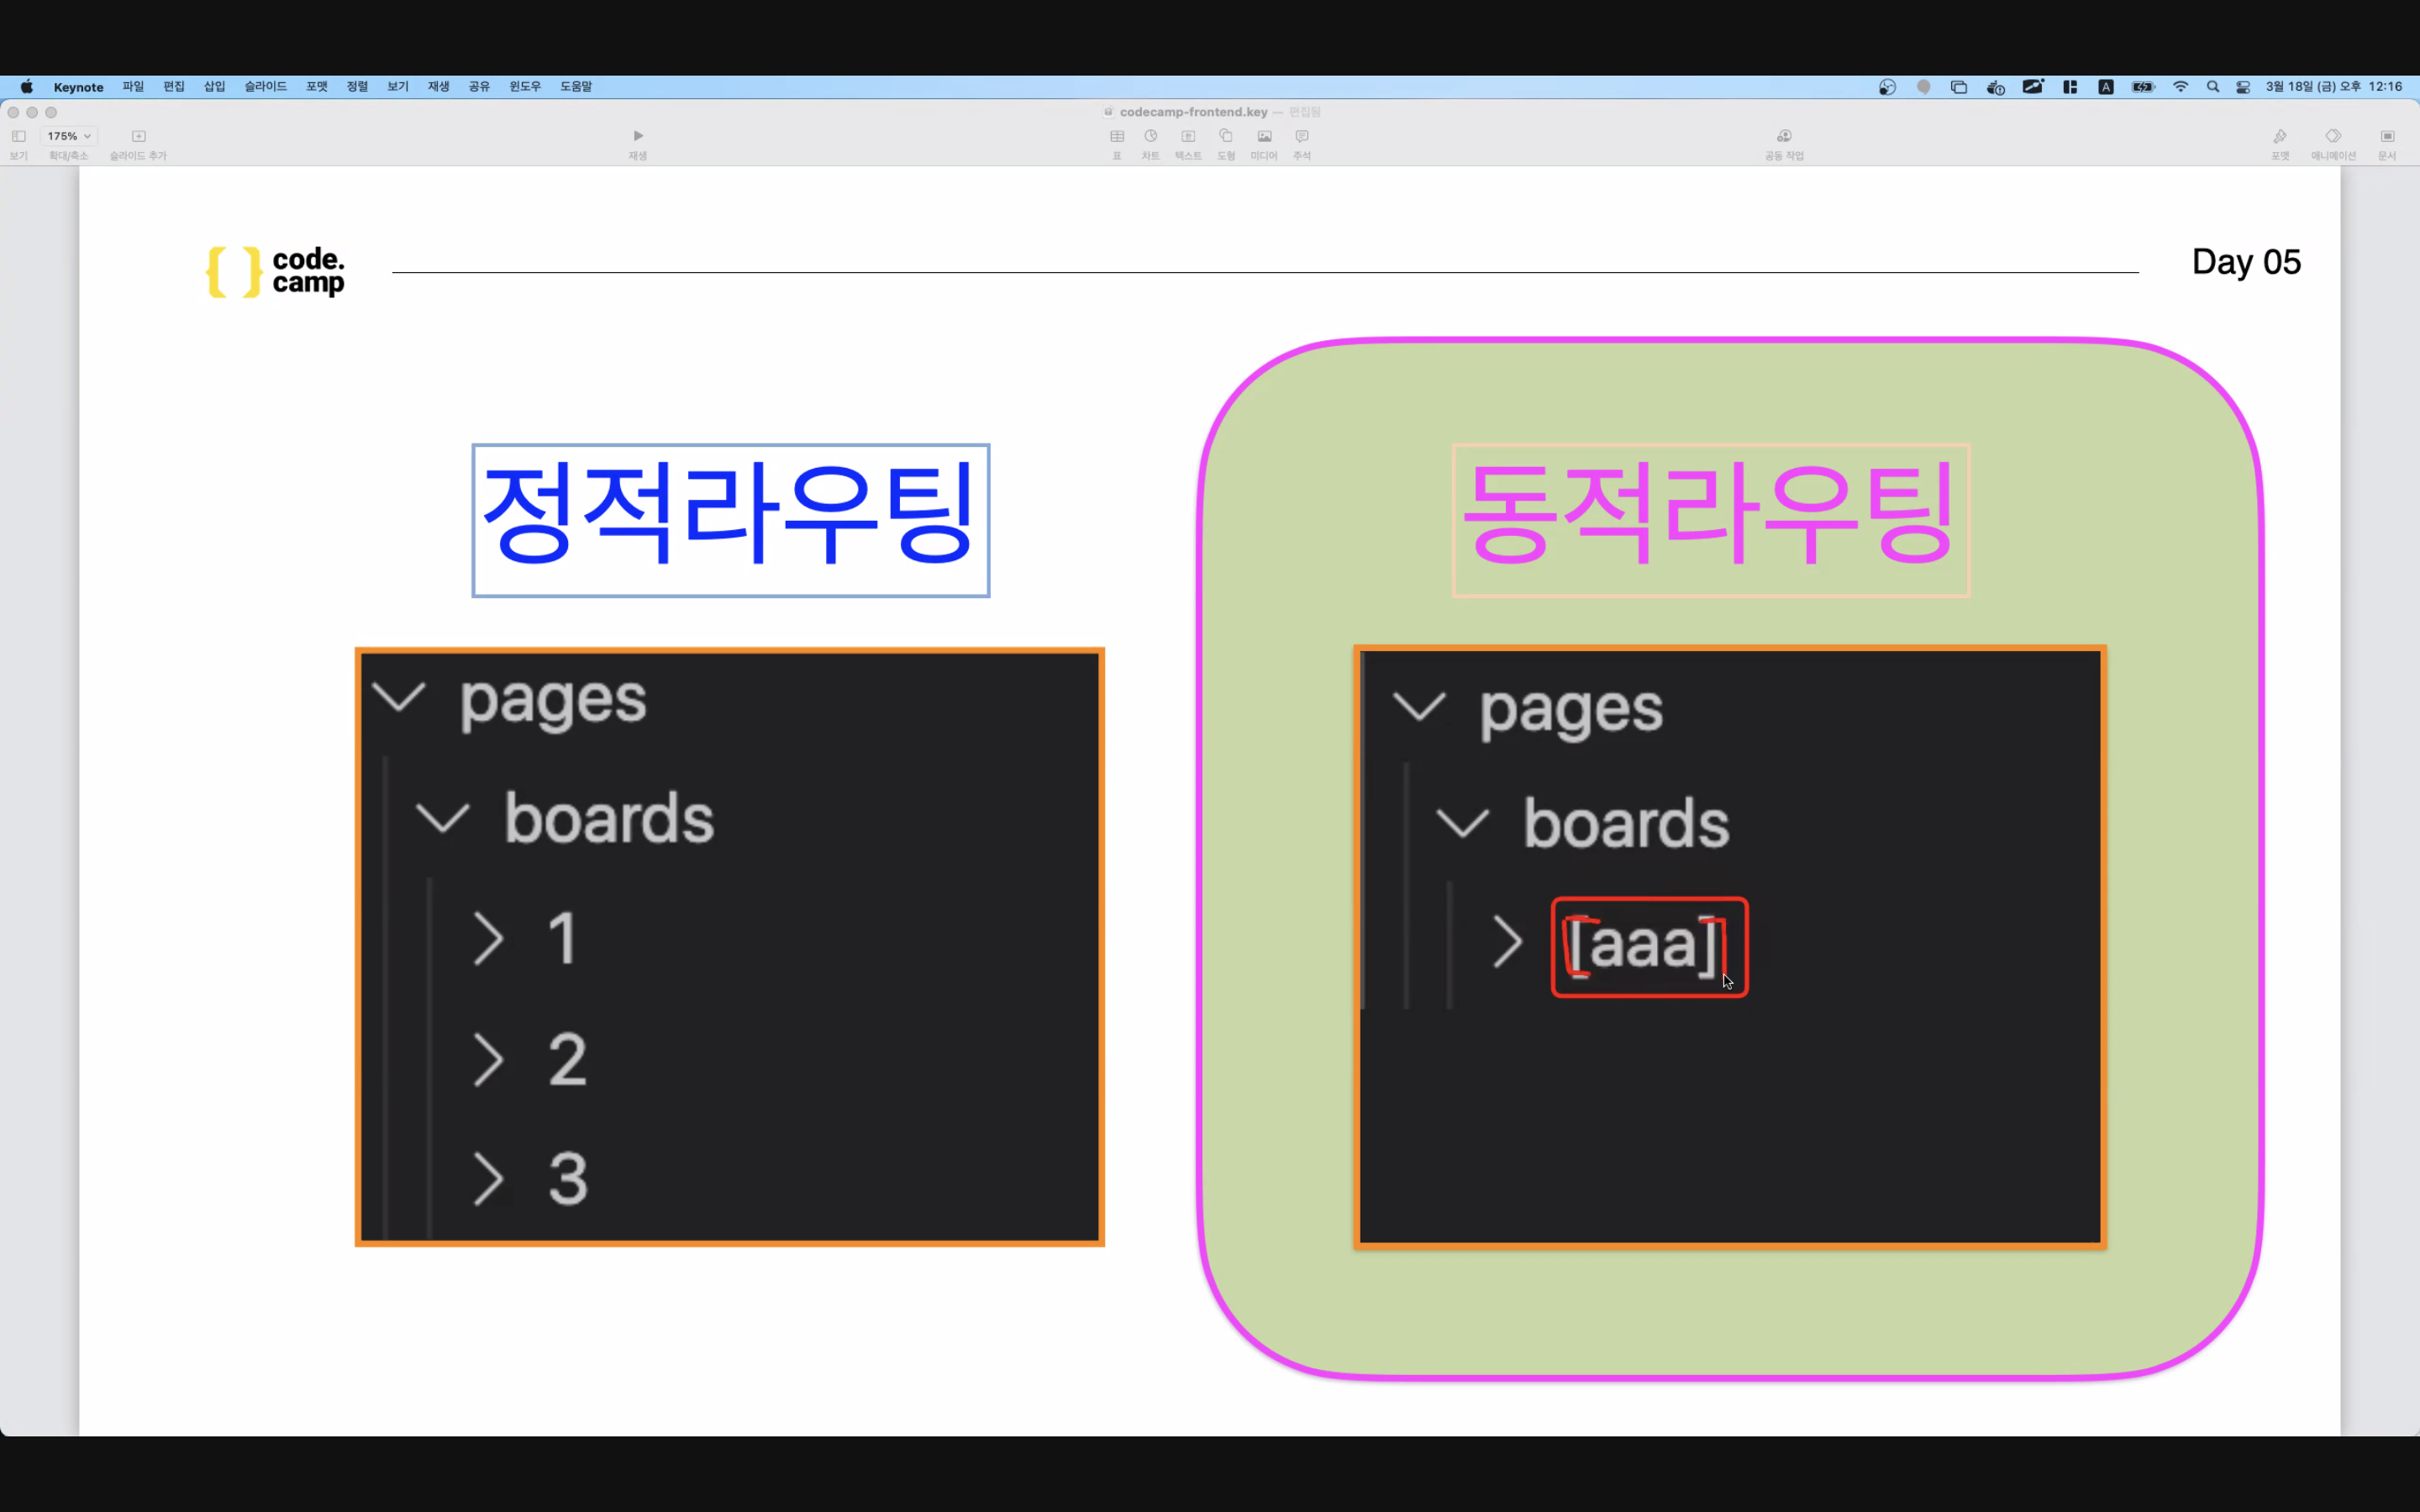Open the 포맷 menu in menu bar
Screen dimensions: 2420x1512
click(x=317, y=87)
